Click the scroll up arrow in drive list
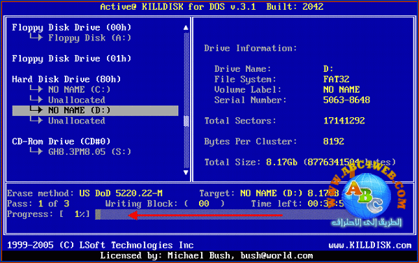Viewport: 419px width, 263px height. (186, 27)
